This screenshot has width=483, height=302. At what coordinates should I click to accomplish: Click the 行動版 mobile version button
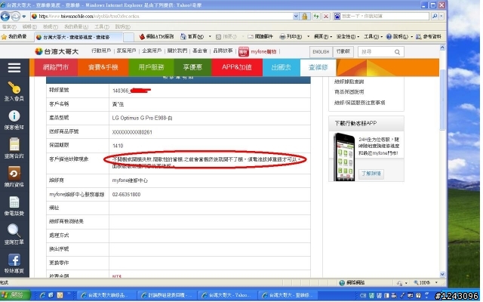click(x=343, y=52)
